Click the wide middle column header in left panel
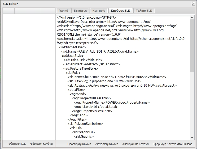 click(28, 11)
